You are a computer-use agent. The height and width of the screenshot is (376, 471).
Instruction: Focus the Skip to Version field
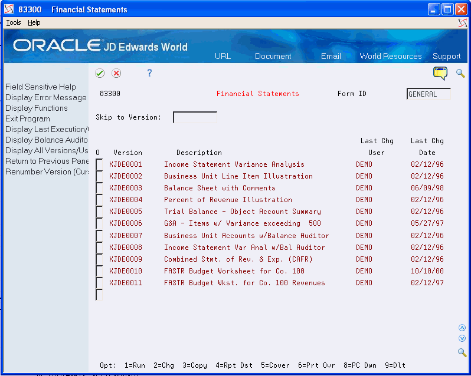click(x=195, y=117)
